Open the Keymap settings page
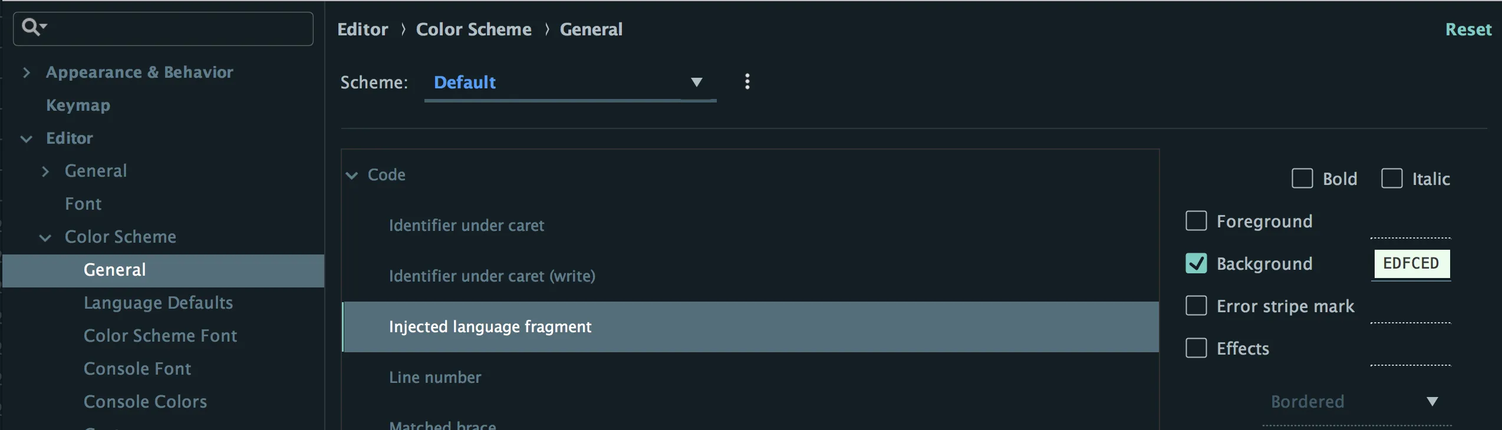 (x=78, y=105)
